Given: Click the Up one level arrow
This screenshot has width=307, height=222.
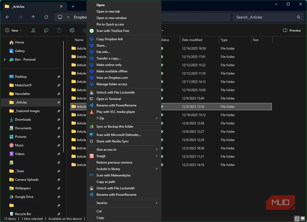Looking at the screenshot, I should [33, 17].
